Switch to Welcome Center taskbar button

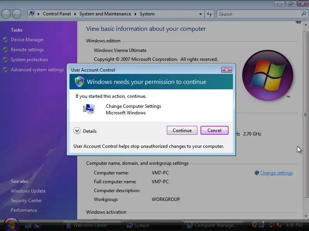(92, 225)
